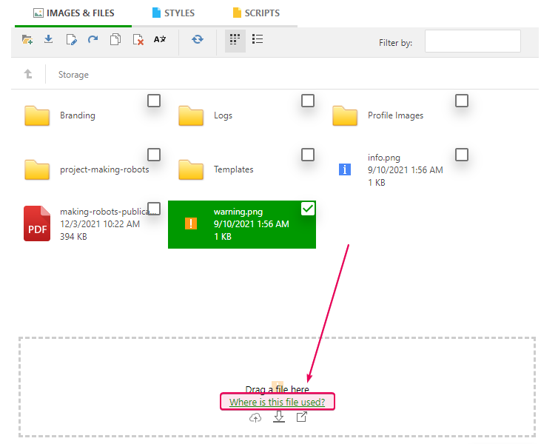Viewport: 541px width, 444px height.
Task: Click the move (curved arrow) toolbar icon
Action: [93, 39]
